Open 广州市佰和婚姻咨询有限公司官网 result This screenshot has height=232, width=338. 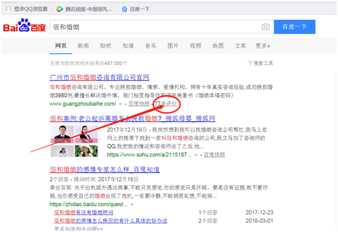(x=99, y=77)
